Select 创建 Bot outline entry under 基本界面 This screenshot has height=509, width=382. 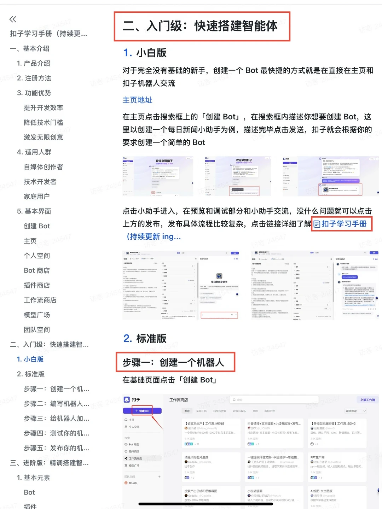click(x=37, y=226)
